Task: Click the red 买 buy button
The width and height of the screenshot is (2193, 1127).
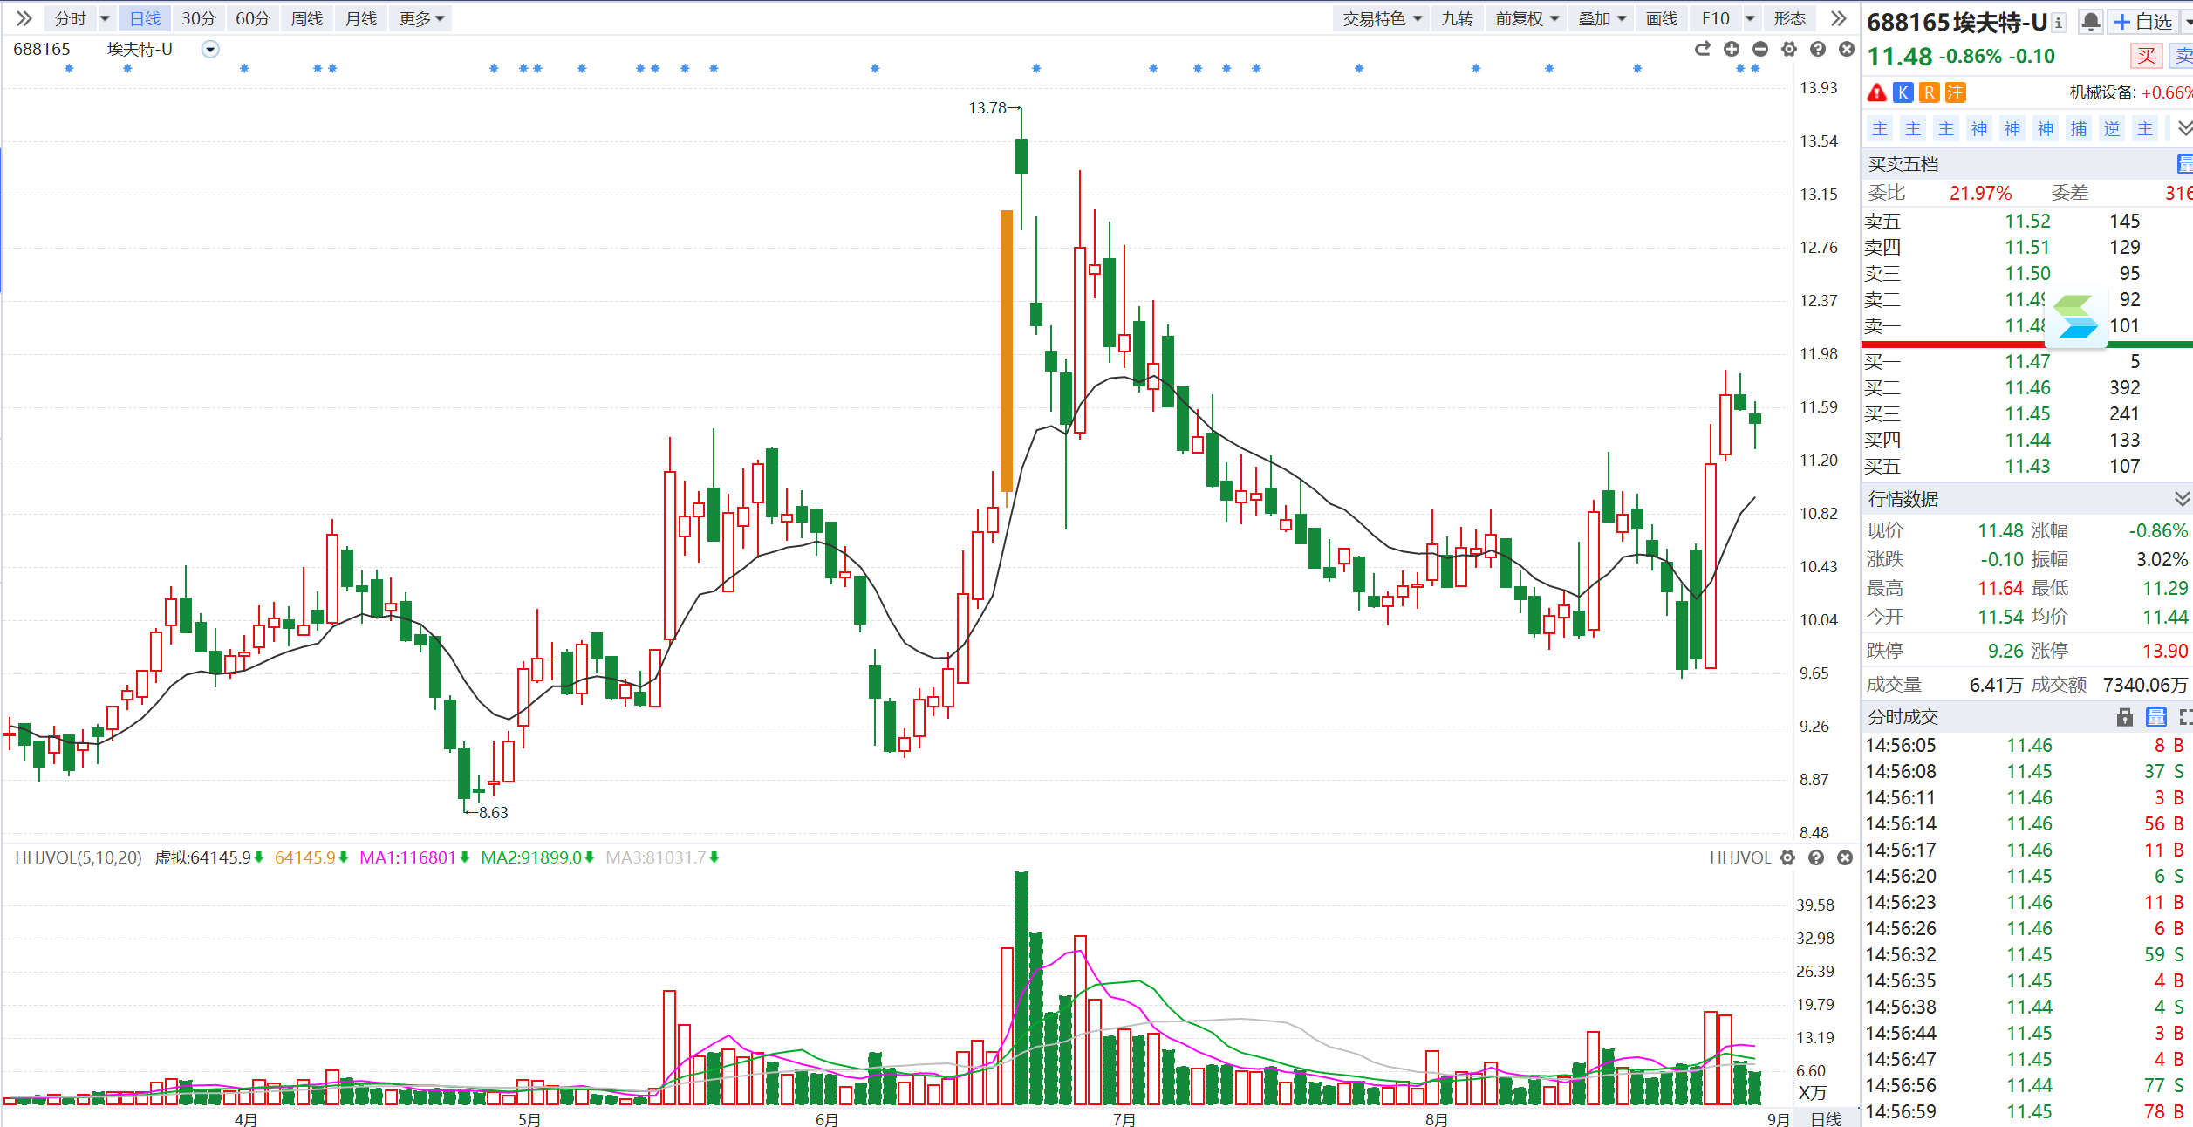Action: click(2145, 57)
